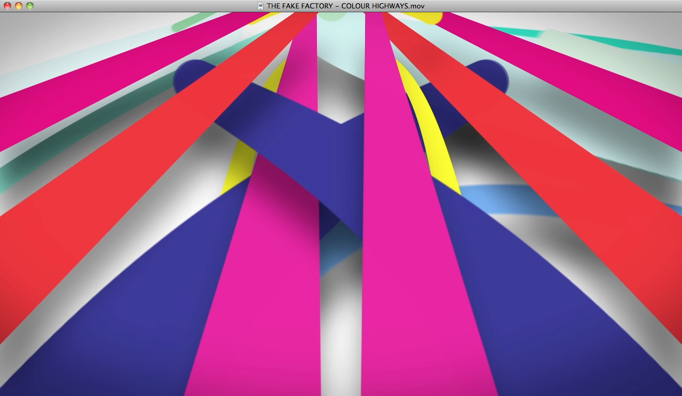Click the wide red stripe on the right
This screenshot has height=396, width=682.
click(576, 187)
